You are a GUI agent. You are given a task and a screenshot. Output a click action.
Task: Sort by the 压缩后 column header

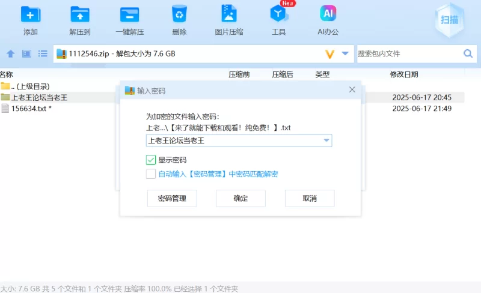282,74
